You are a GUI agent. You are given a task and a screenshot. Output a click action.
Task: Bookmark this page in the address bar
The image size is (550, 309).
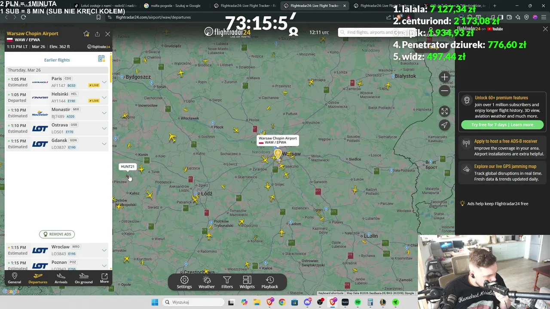[x=98, y=17]
